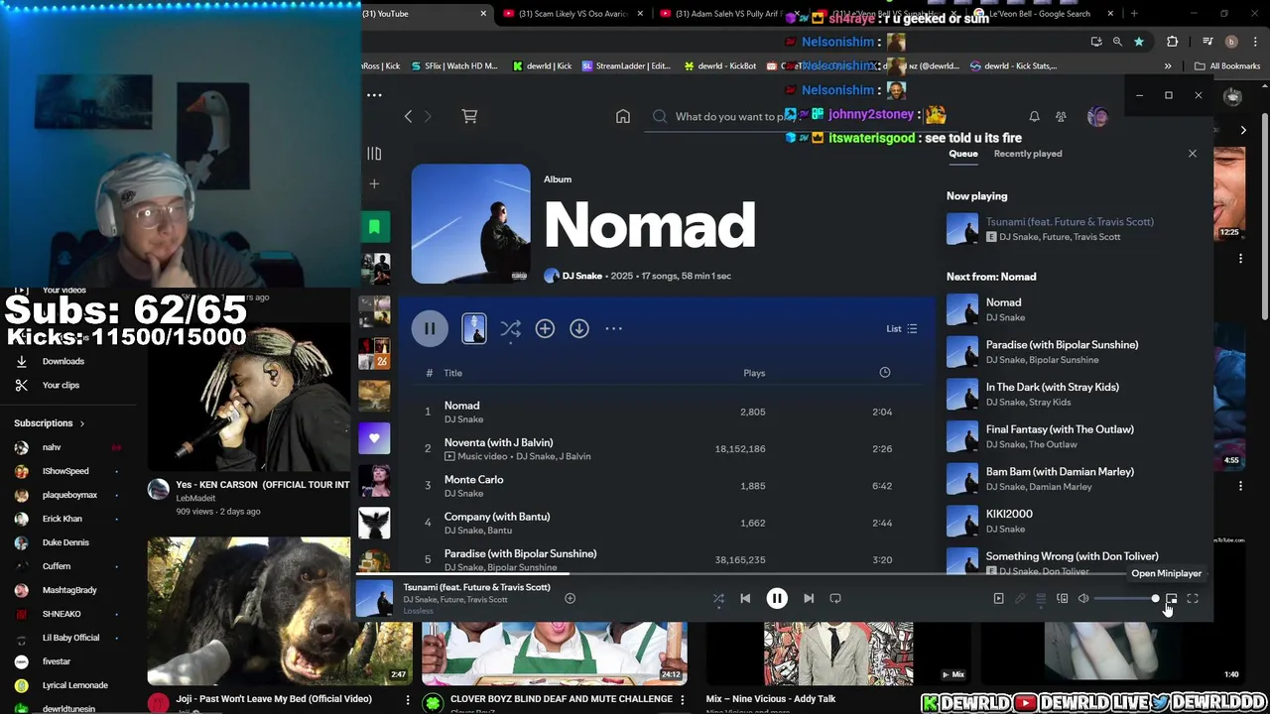Switch to the Queue tab
The image size is (1270, 714).
(962, 154)
